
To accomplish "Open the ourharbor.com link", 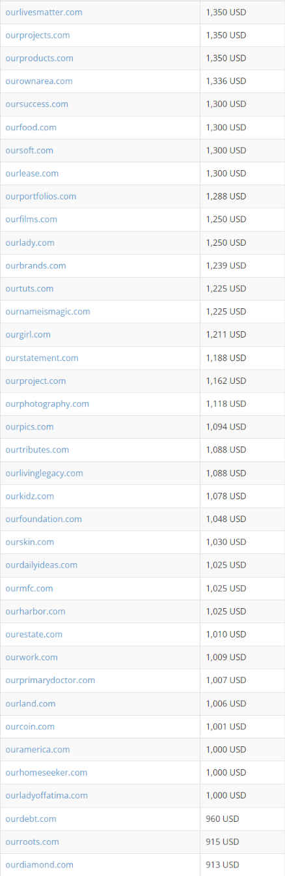I will click(35, 611).
